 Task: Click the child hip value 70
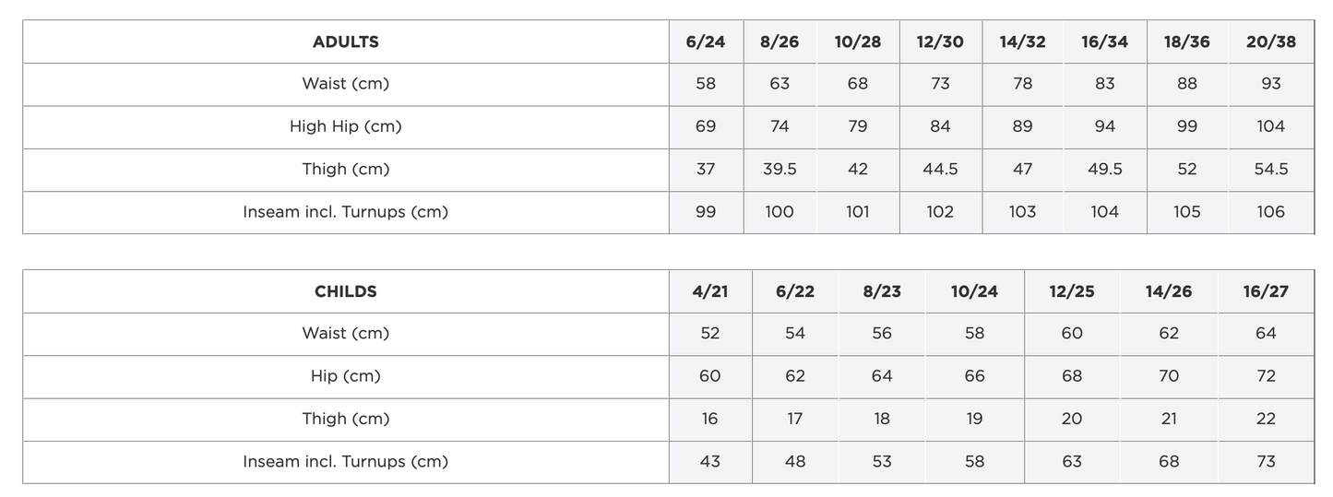tap(1169, 376)
